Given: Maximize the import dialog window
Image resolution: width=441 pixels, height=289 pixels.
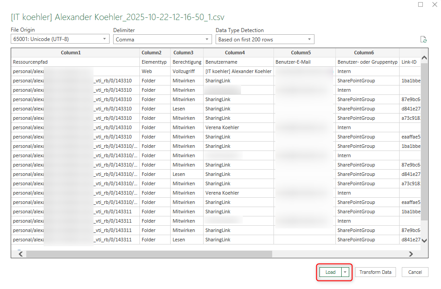Looking at the screenshot, I should [421, 4].
